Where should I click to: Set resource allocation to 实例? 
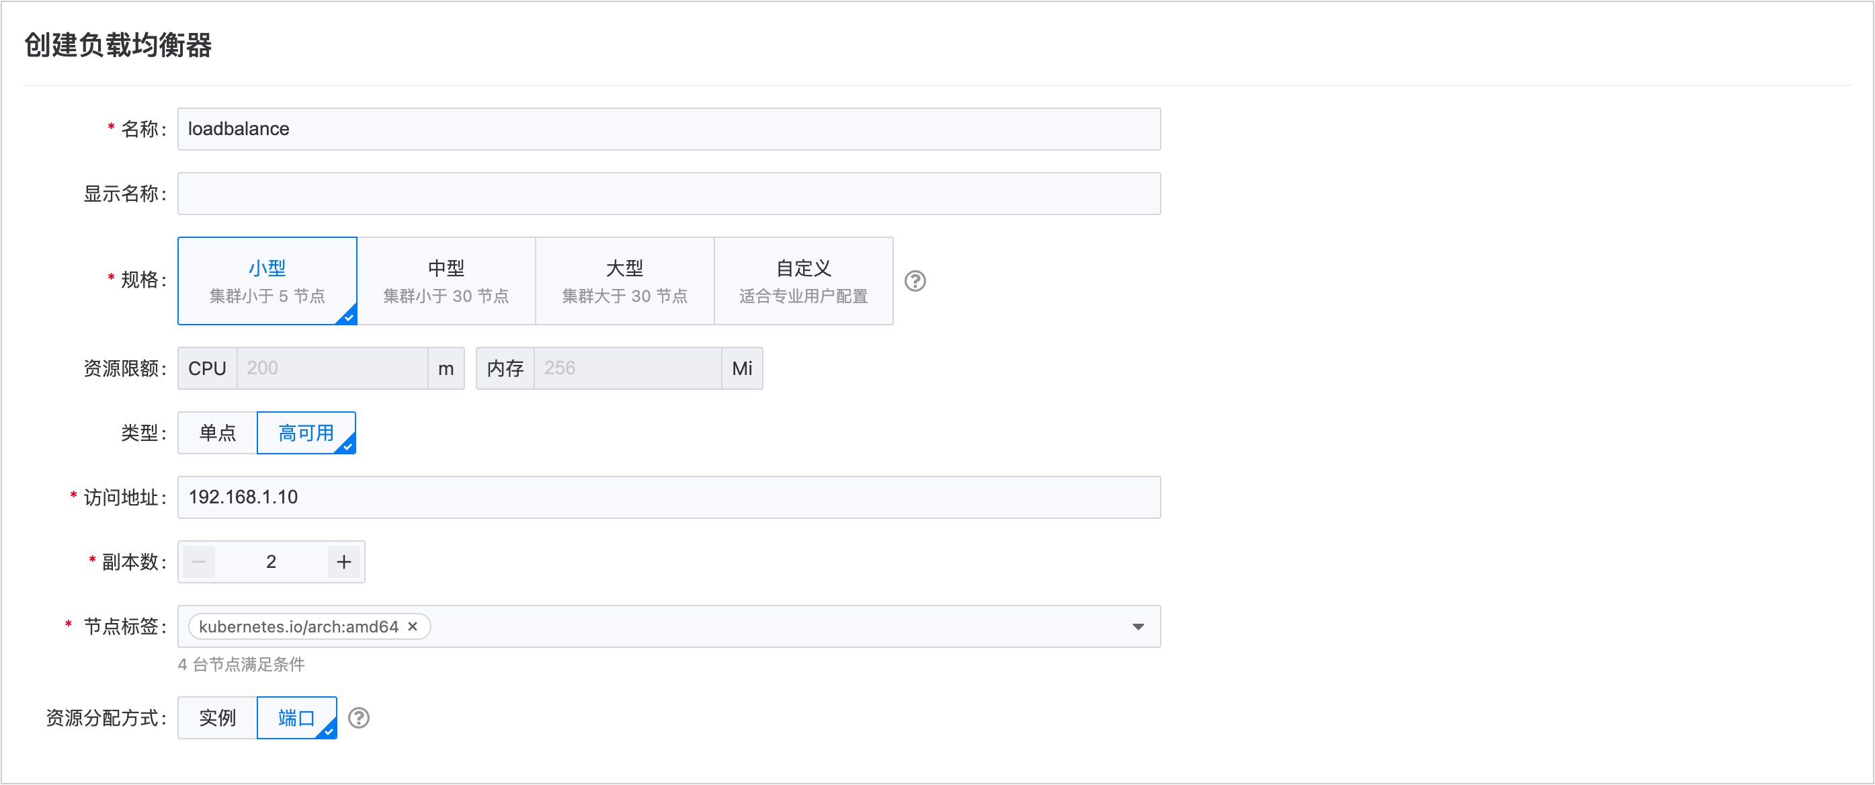pos(218,718)
